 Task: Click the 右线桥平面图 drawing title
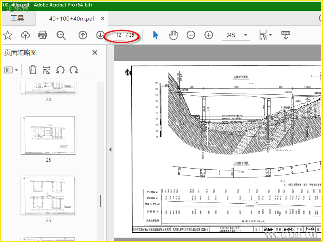tap(241, 163)
